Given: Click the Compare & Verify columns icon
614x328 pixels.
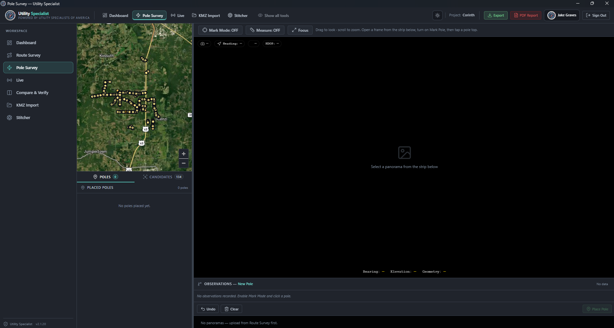Looking at the screenshot, I should [10, 92].
